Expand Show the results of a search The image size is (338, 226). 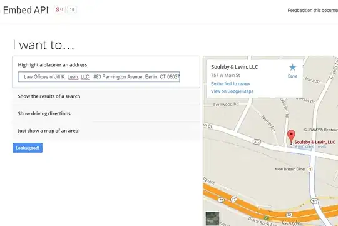point(106,96)
